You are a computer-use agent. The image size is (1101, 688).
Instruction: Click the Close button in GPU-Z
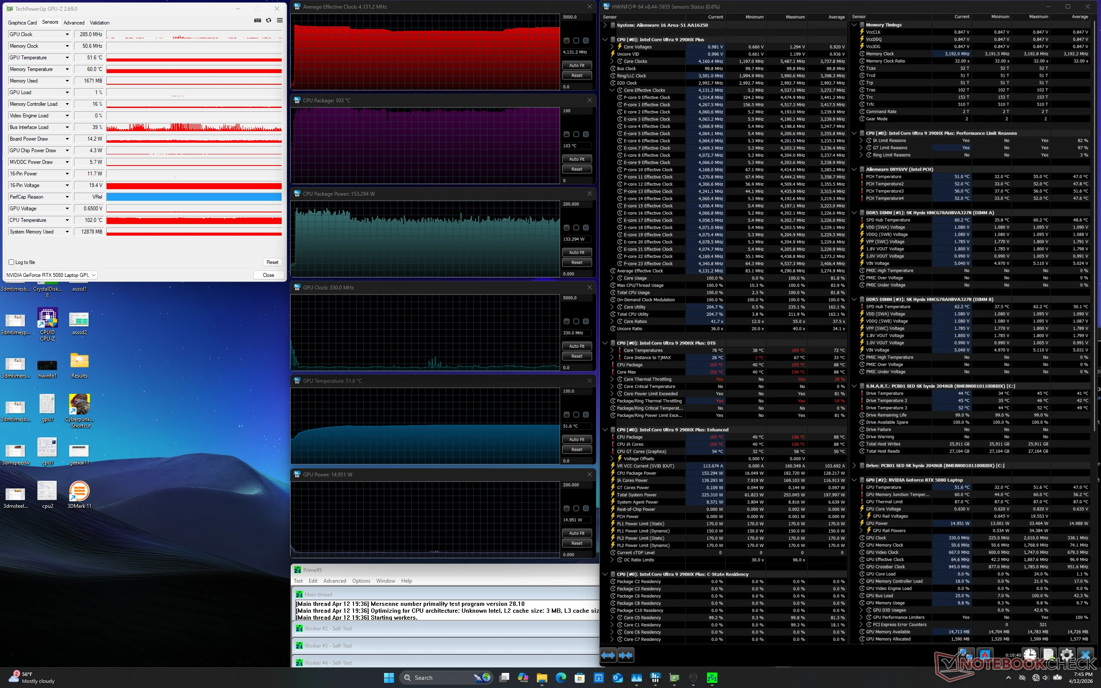click(269, 275)
